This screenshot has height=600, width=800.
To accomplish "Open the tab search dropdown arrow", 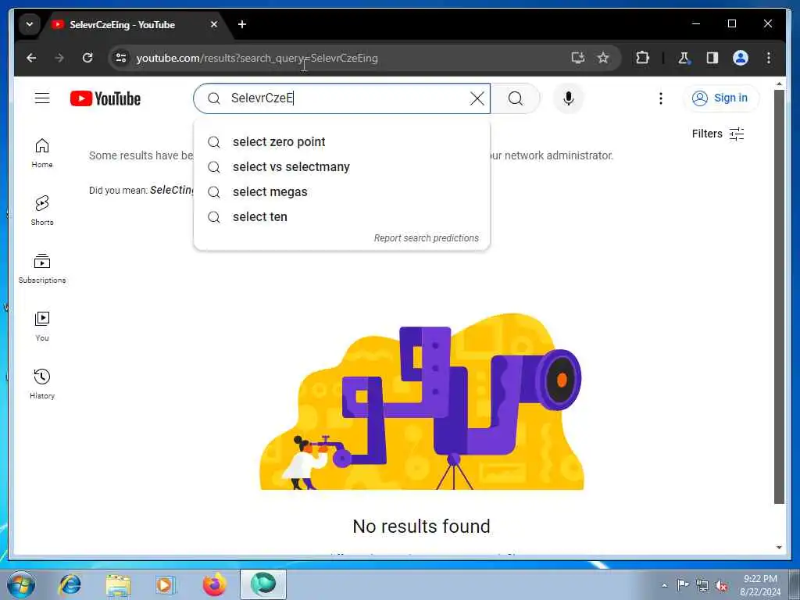I will pyautogui.click(x=30, y=24).
